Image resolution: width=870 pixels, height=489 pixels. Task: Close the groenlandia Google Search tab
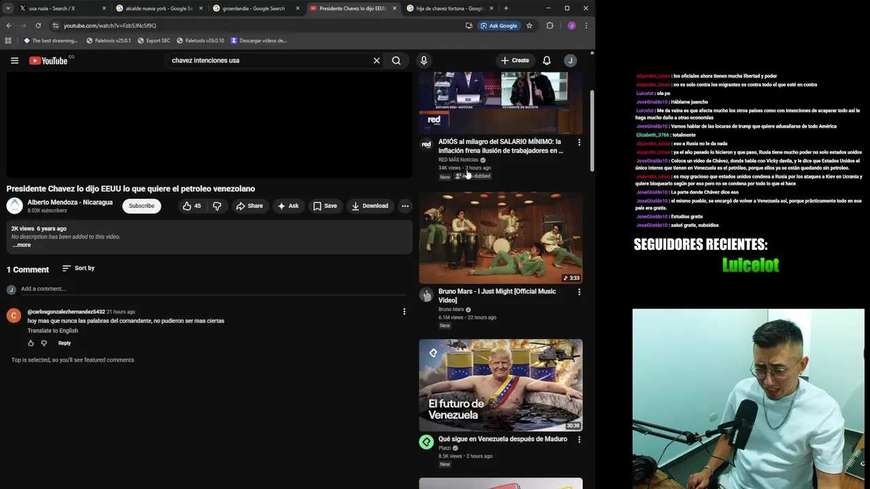pyautogui.click(x=297, y=8)
